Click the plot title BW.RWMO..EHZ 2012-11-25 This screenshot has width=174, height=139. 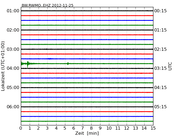[47, 5]
